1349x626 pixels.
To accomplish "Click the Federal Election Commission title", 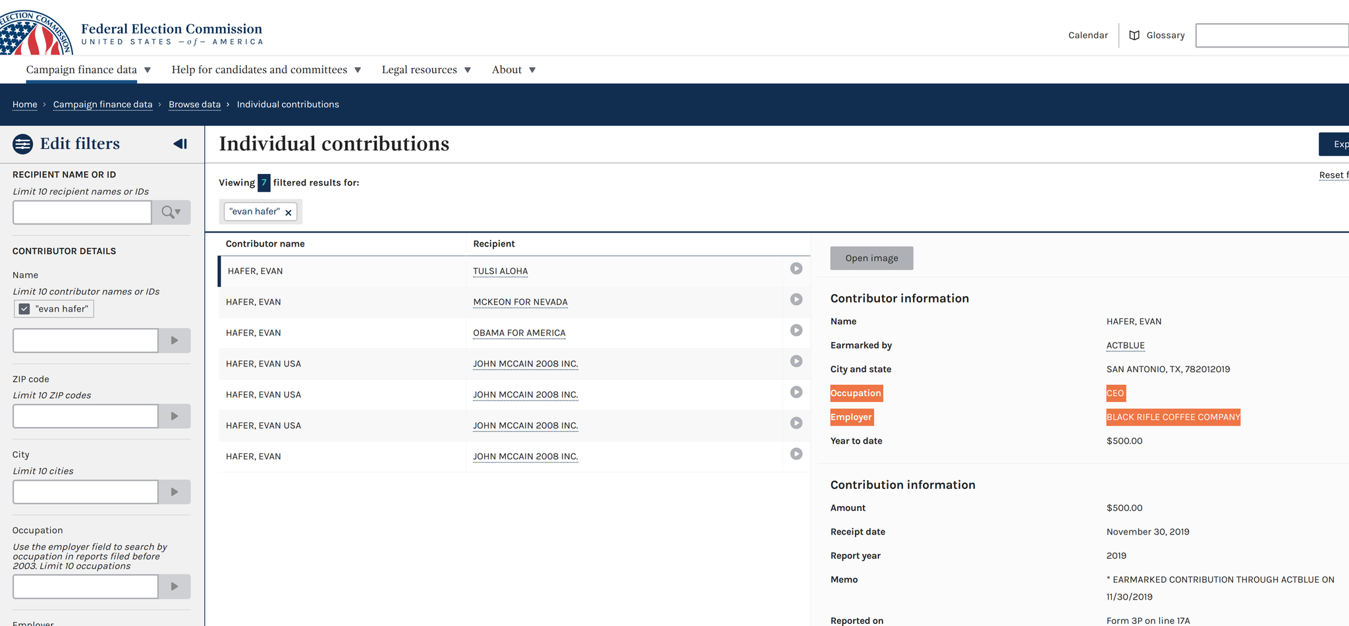I will (x=172, y=29).
